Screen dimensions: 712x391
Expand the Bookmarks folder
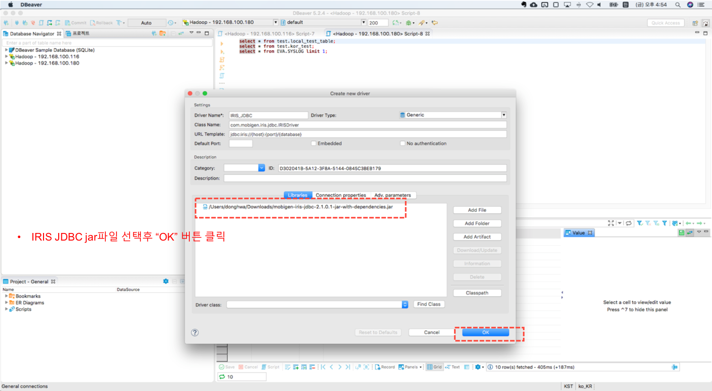pyautogui.click(x=6, y=296)
